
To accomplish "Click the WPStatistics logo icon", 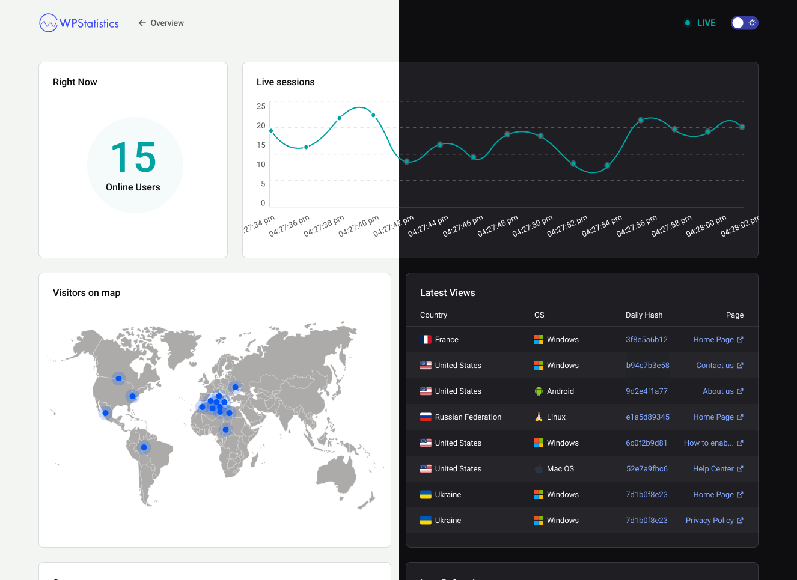I will [47, 23].
